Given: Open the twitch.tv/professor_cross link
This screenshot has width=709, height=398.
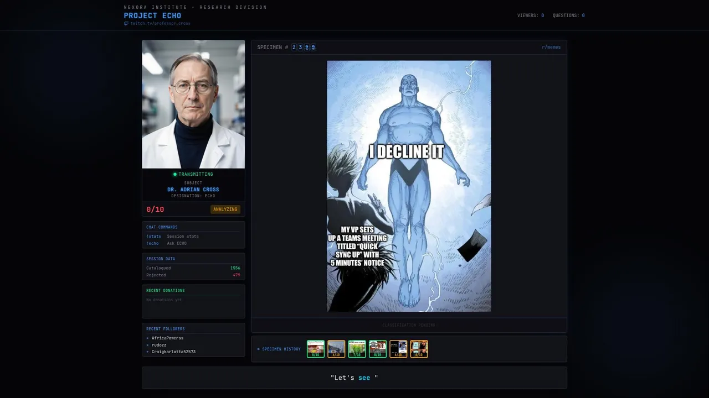Looking at the screenshot, I should click(160, 24).
